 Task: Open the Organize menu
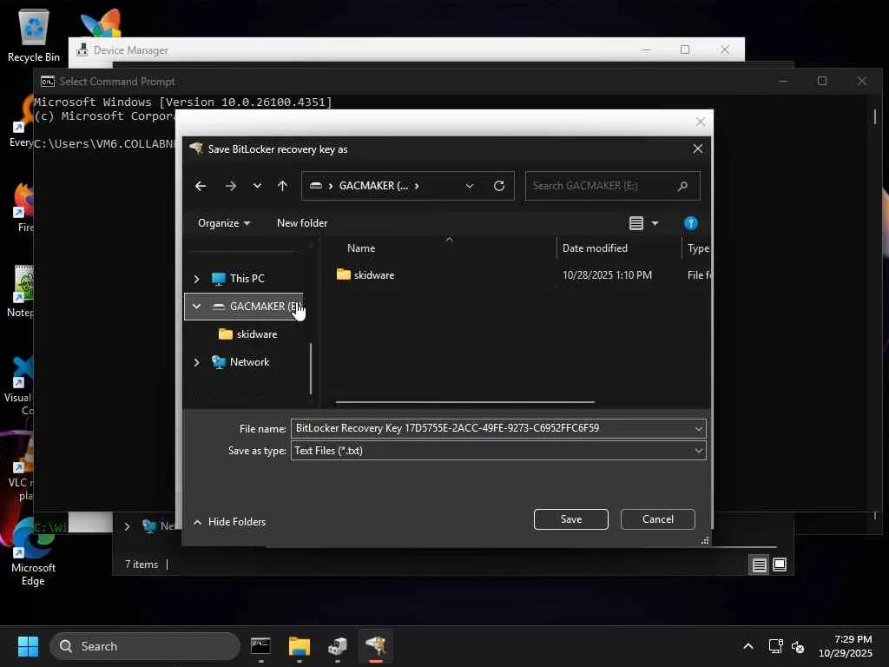coord(223,223)
